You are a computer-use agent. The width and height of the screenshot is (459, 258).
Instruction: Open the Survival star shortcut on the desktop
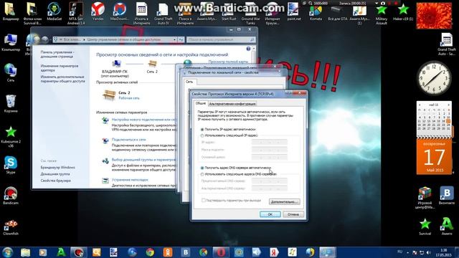(x=425, y=227)
